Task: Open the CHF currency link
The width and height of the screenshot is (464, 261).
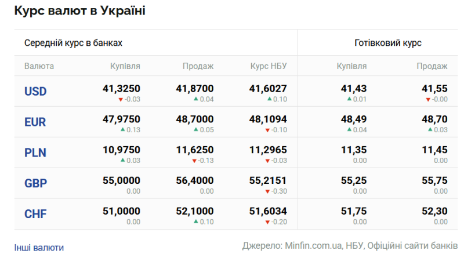Action: (35, 215)
